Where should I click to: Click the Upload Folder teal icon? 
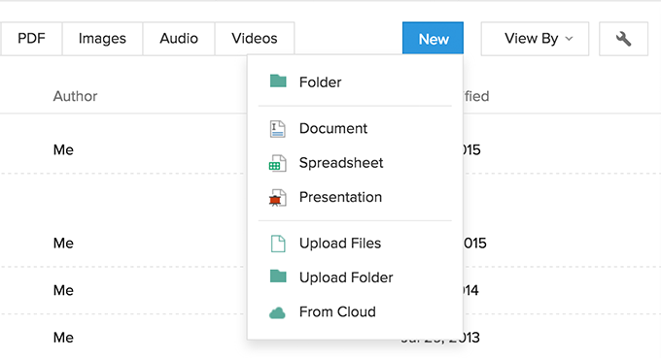(278, 277)
